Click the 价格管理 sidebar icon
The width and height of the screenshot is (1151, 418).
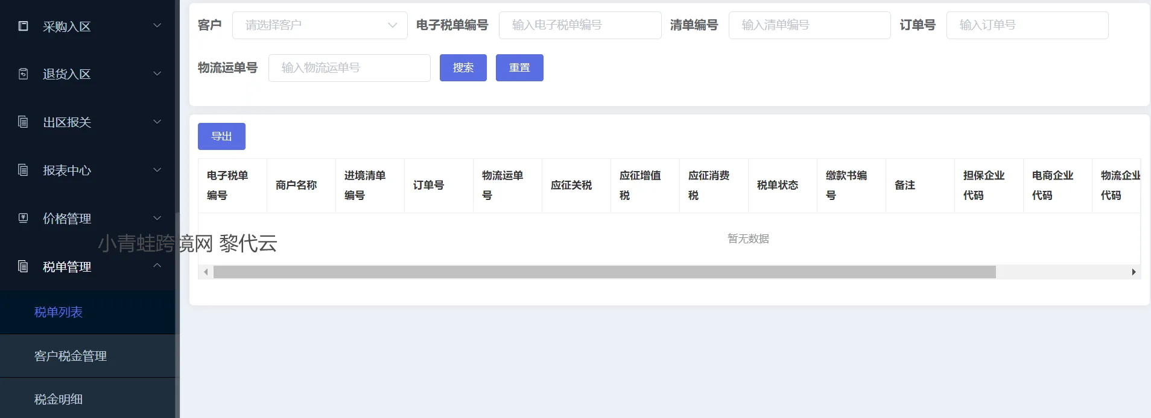pyautogui.click(x=24, y=218)
